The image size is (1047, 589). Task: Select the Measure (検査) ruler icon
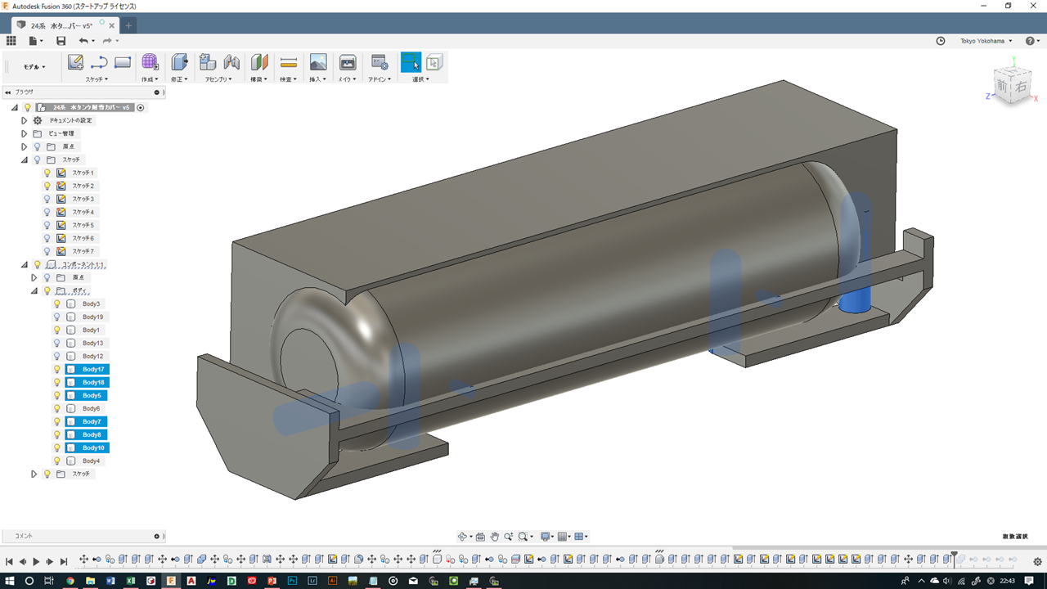(x=288, y=62)
